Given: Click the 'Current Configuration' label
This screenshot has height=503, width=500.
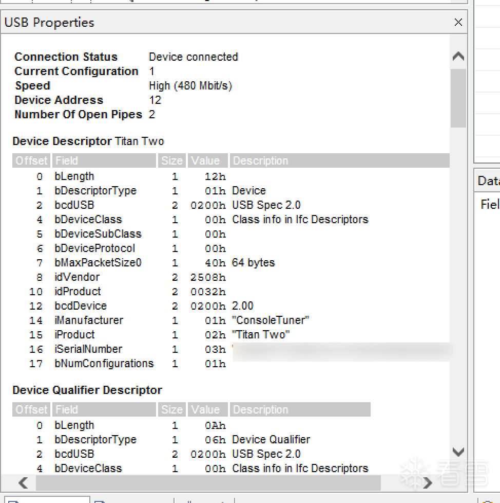Looking at the screenshot, I should click(76, 71).
